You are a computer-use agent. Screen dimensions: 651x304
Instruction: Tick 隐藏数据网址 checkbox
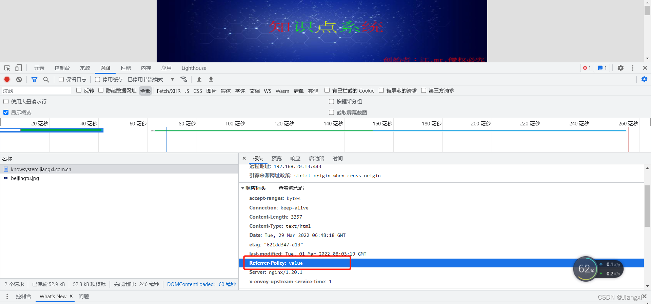click(101, 90)
